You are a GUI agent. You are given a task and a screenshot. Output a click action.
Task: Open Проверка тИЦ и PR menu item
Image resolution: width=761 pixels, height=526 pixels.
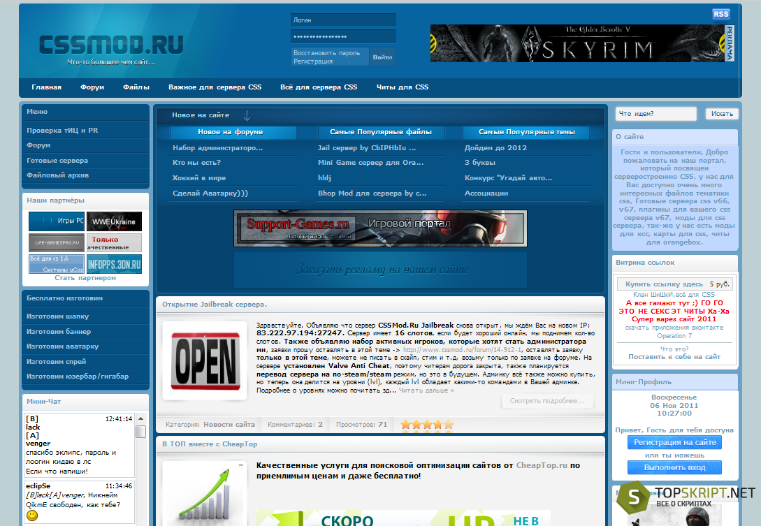pos(62,131)
